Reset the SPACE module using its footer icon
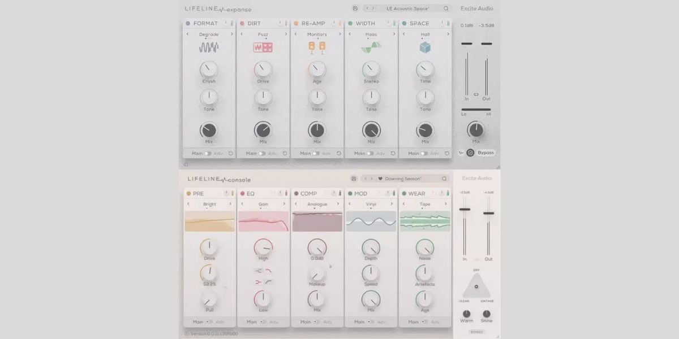This screenshot has height=339, width=679. click(x=447, y=153)
